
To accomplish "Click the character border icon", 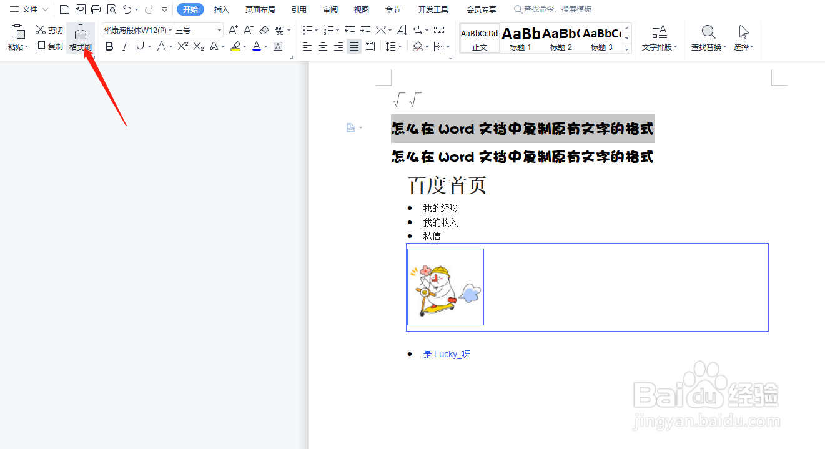I will pyautogui.click(x=278, y=46).
